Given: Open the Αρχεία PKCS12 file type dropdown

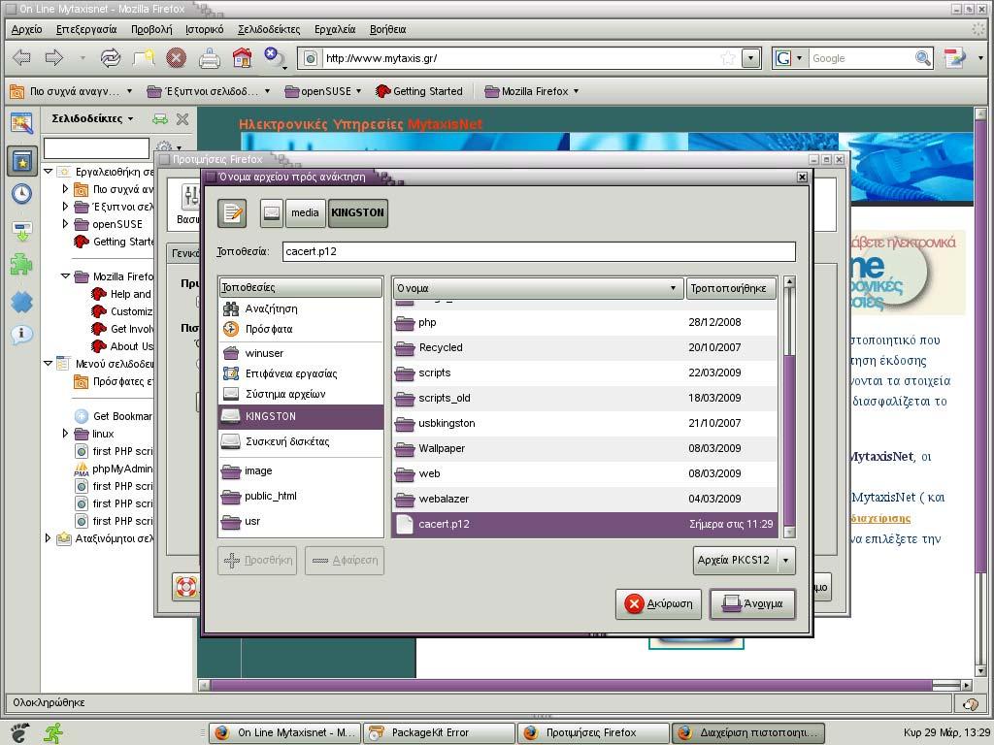Looking at the screenshot, I should (x=744, y=560).
